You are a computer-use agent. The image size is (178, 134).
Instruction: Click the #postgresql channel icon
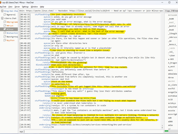(5, 37)
